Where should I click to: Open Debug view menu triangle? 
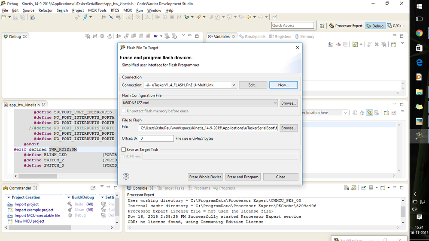coord(183,35)
